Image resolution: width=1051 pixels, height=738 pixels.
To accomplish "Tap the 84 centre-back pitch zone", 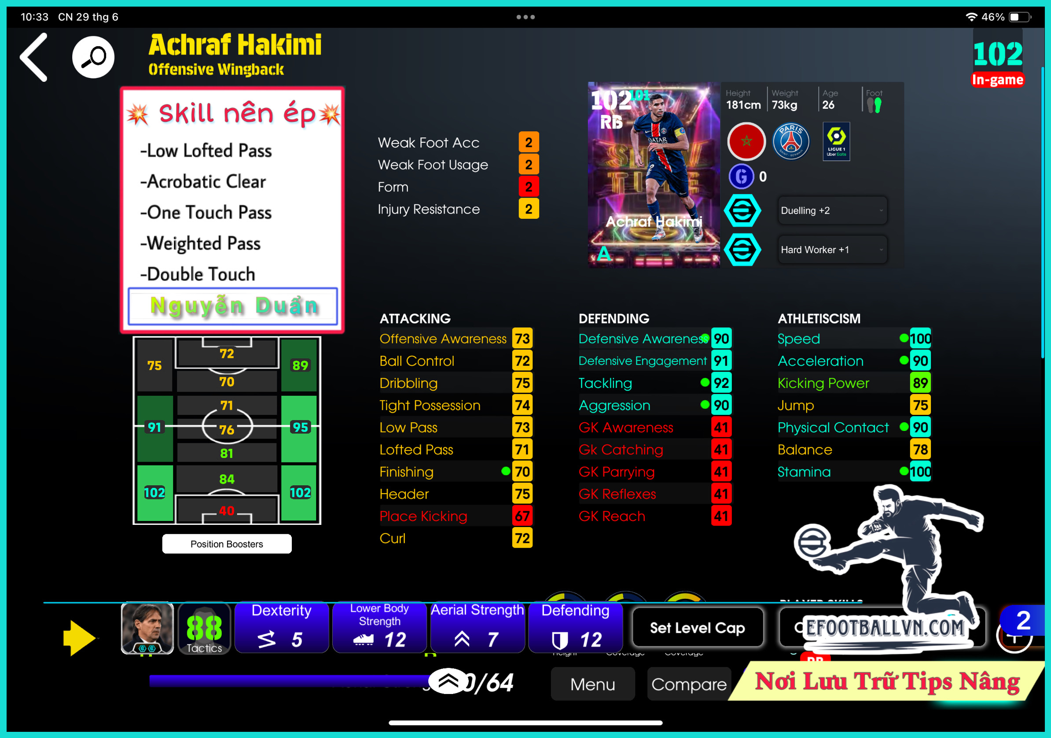I will click(x=227, y=479).
